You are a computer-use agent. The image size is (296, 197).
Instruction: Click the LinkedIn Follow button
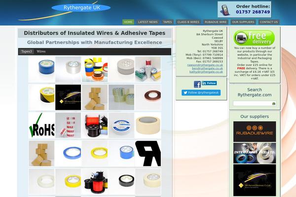click(209, 83)
